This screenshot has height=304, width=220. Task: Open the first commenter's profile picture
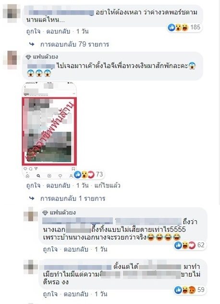pyautogui.click(x=12, y=13)
